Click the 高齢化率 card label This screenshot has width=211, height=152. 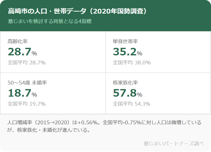18,42
